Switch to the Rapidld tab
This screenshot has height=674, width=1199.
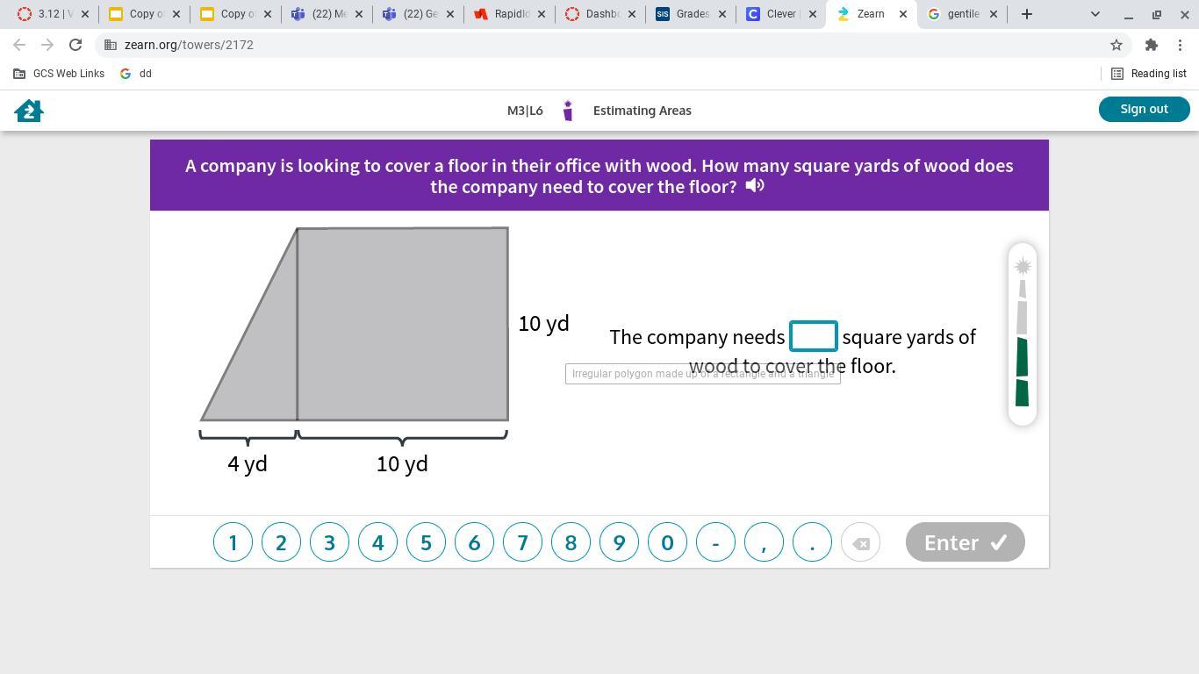tap(509, 14)
